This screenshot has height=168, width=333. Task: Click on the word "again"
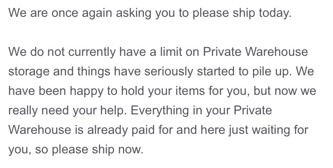coord(97,13)
